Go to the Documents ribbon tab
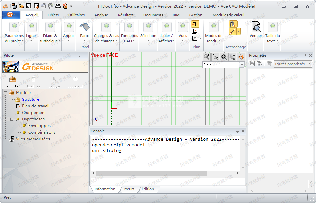Screen dimensions: 316x203 click(153, 15)
